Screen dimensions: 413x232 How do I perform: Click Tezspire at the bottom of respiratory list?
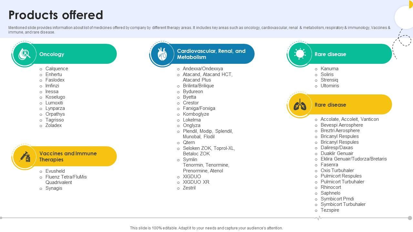[x=330, y=210]
